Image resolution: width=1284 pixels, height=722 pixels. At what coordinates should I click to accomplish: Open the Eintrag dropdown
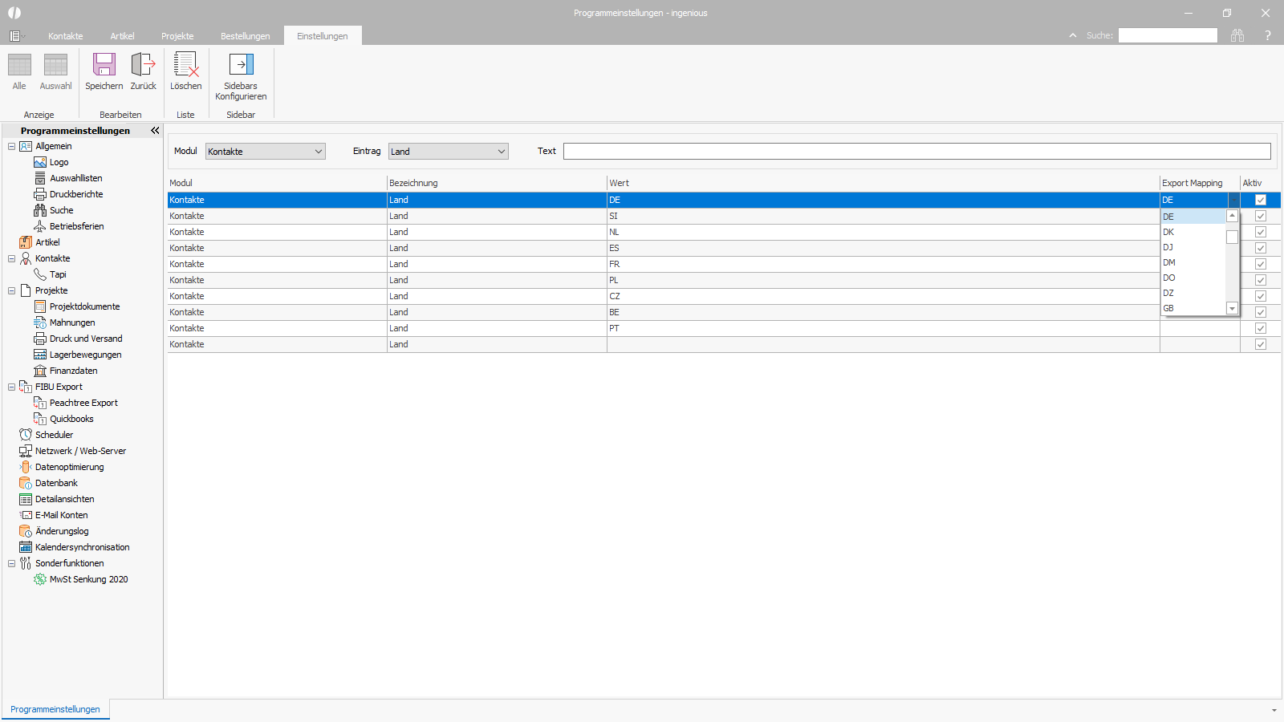click(x=449, y=151)
